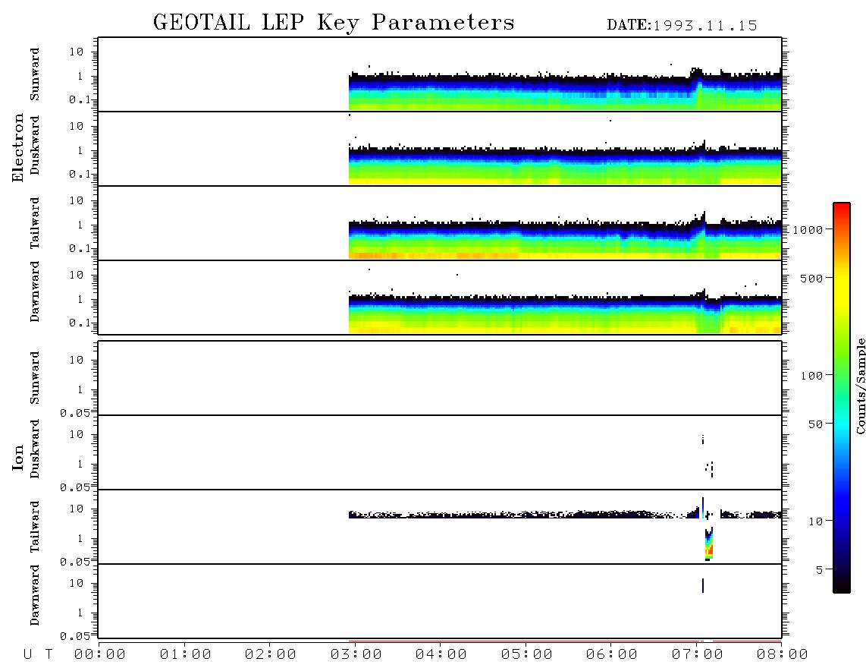Click the 07:00 time axis label
This screenshot has width=866, height=668.
click(698, 655)
